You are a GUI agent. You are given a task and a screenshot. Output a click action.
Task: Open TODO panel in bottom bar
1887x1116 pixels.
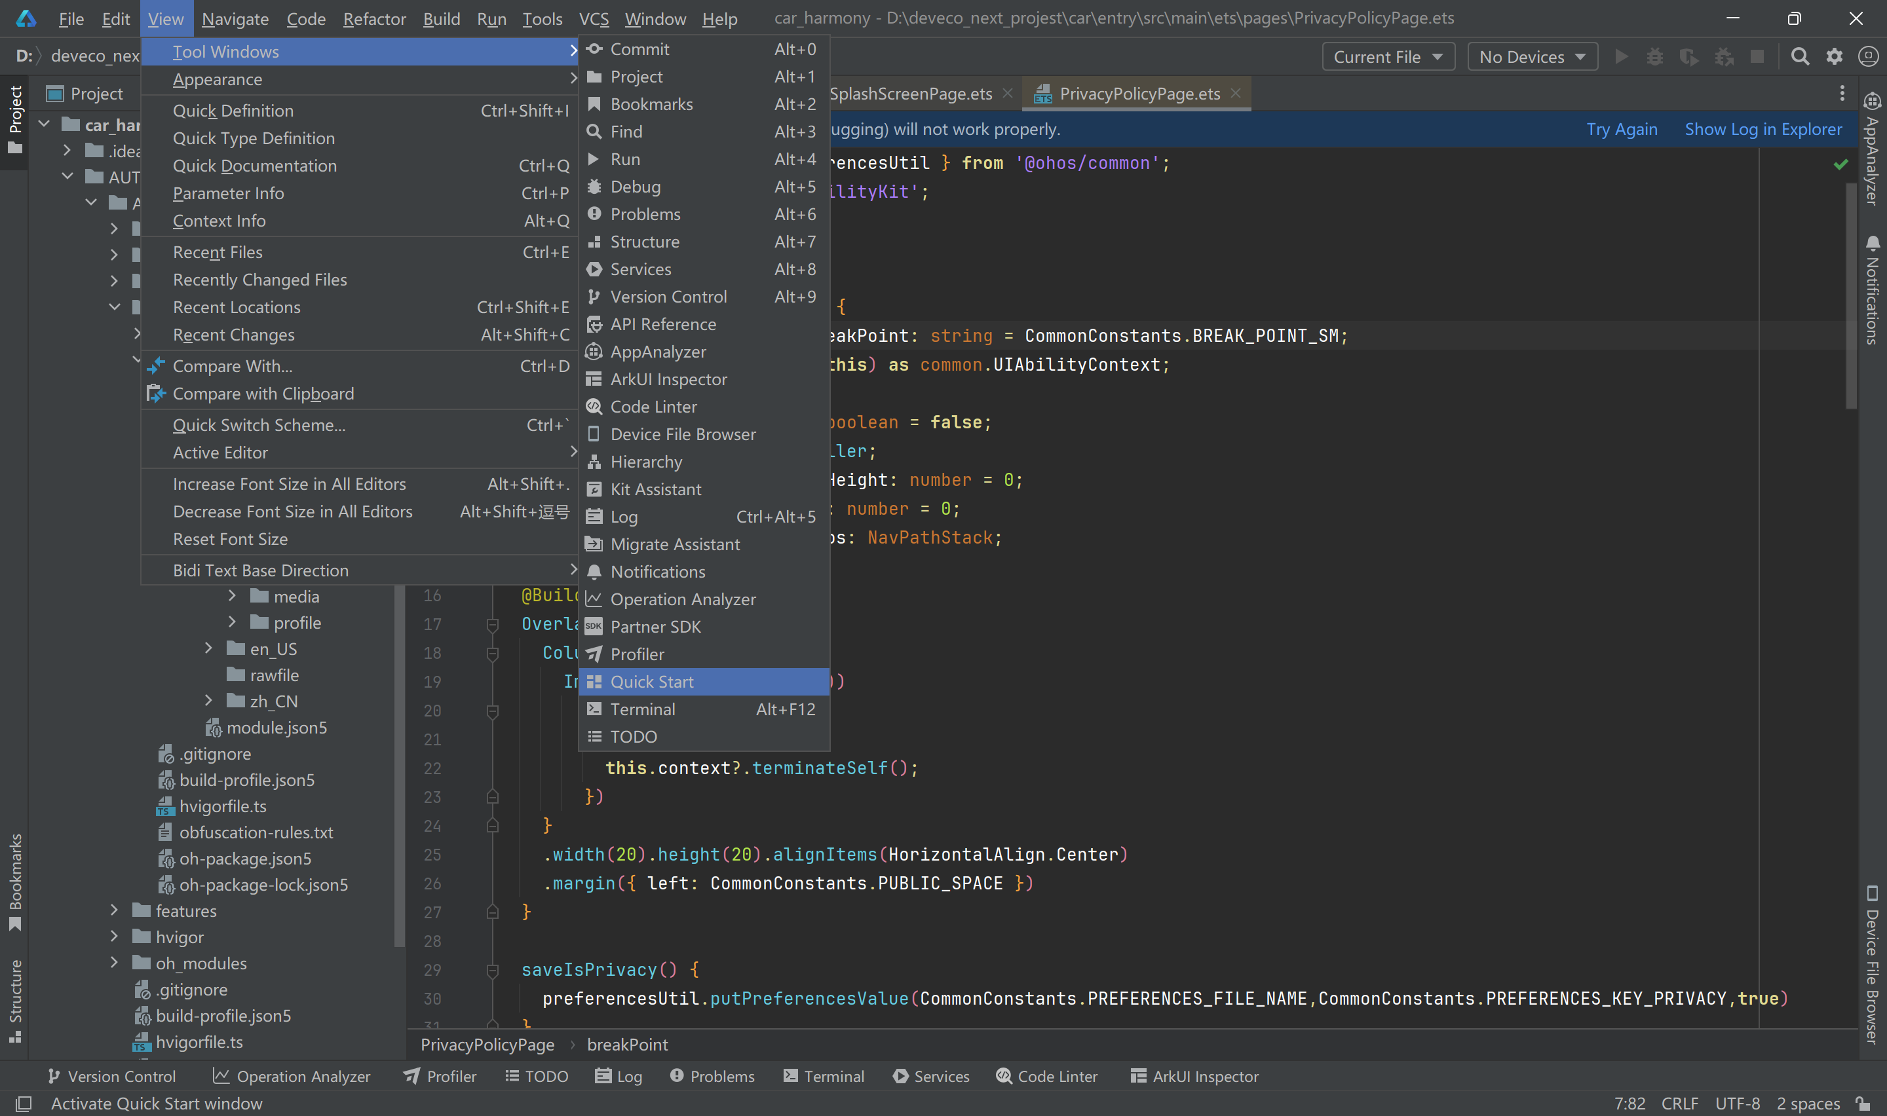coord(536,1076)
